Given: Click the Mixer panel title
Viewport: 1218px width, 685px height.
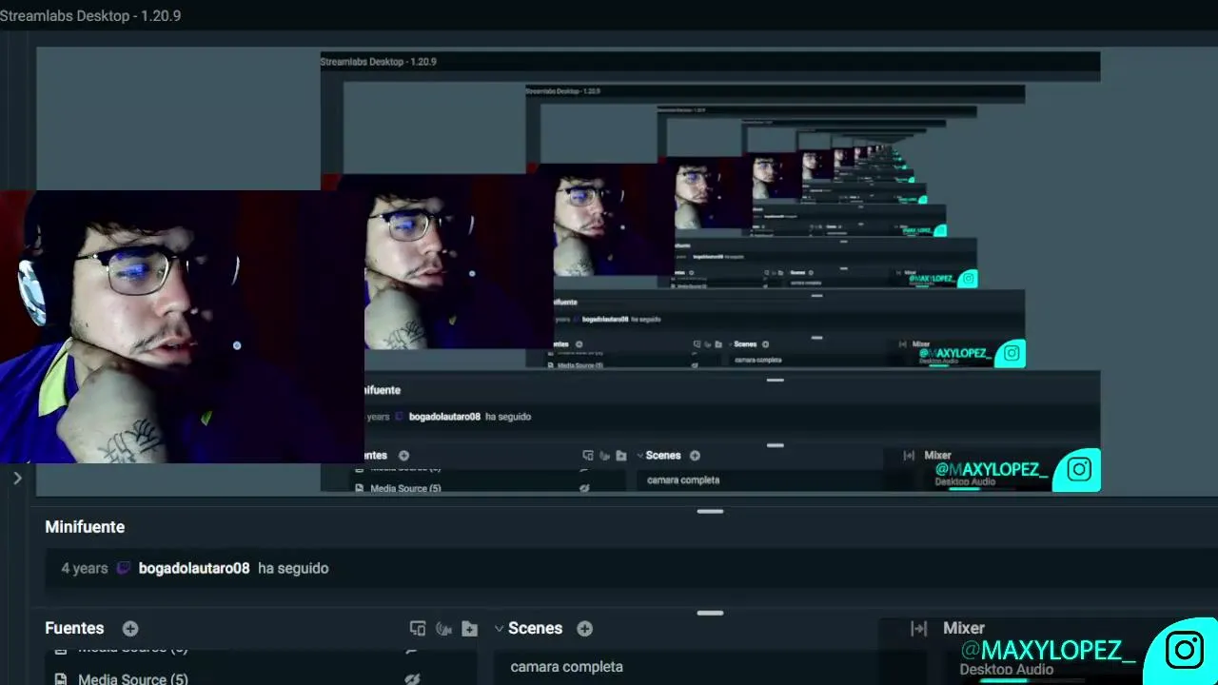Looking at the screenshot, I should click(964, 629).
